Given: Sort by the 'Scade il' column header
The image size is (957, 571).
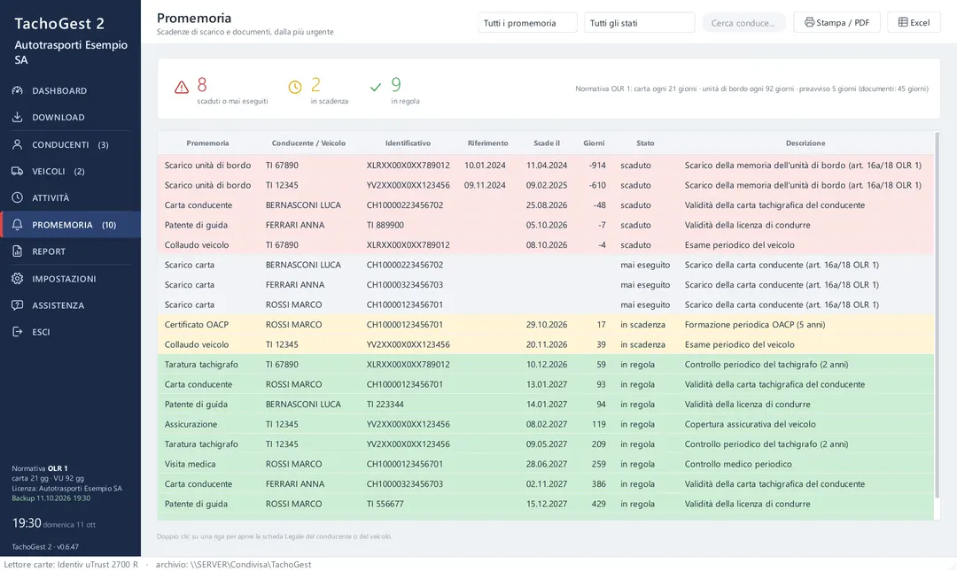Looking at the screenshot, I should tap(546, 143).
